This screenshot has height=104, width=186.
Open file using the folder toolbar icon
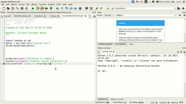click(x=8, y=8)
